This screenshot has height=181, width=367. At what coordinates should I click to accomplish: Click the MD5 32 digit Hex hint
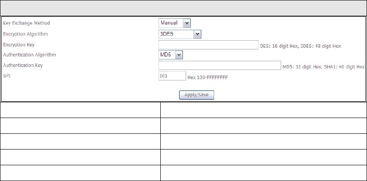pyautogui.click(x=323, y=67)
